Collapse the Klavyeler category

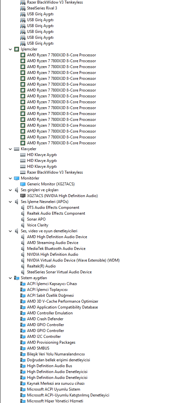click(10, 149)
